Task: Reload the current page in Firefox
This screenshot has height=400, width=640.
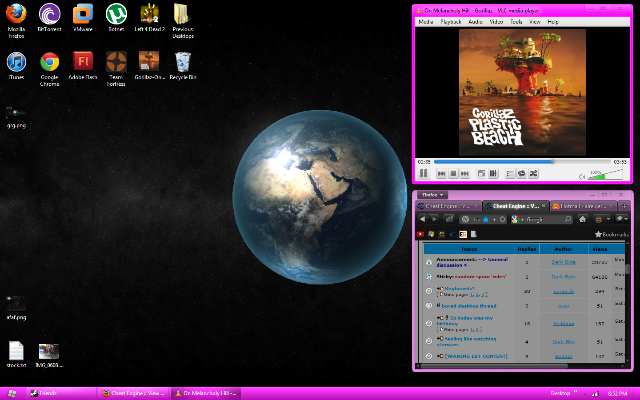Action: [502, 219]
